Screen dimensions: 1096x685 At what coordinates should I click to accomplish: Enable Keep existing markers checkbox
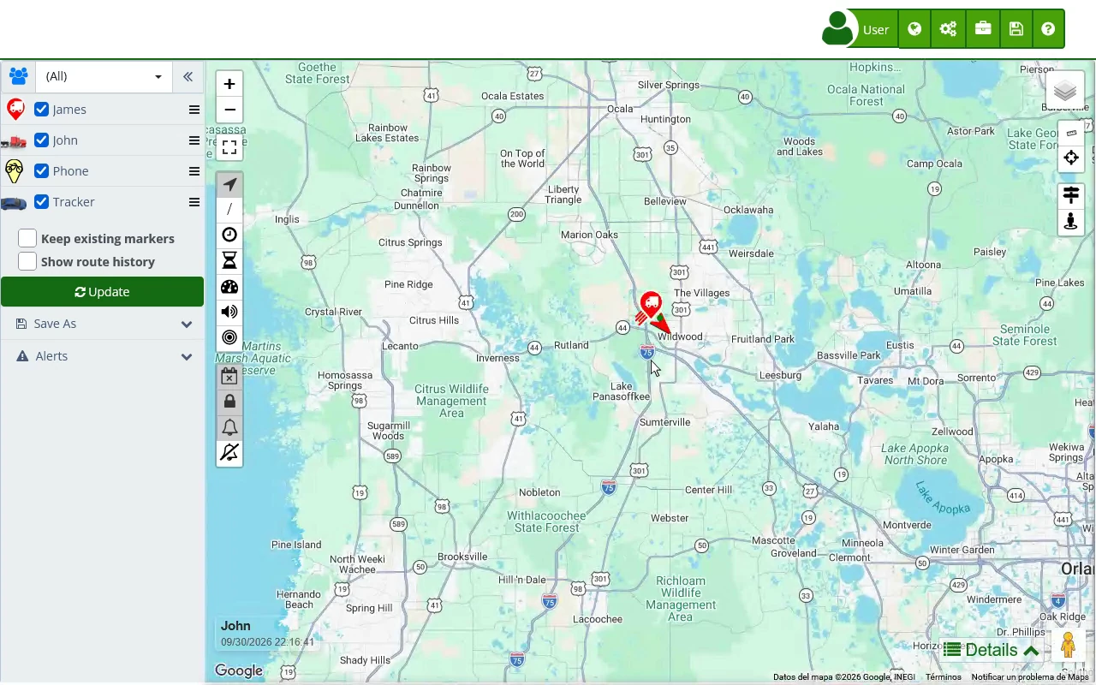27,238
